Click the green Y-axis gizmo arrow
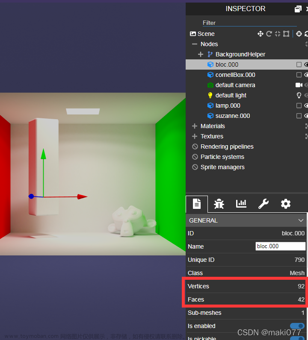Screen dimensions: 308x340 pos(44,154)
